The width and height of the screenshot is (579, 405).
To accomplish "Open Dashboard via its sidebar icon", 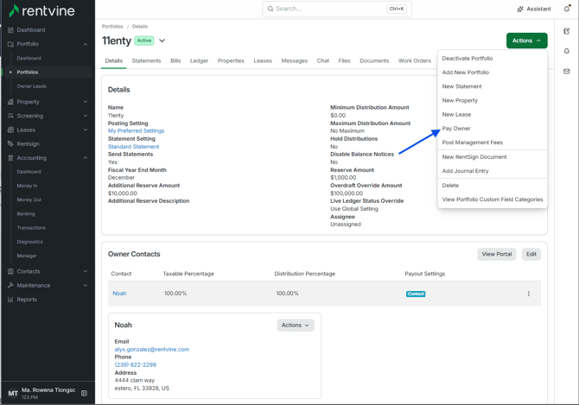I will 10,30.
